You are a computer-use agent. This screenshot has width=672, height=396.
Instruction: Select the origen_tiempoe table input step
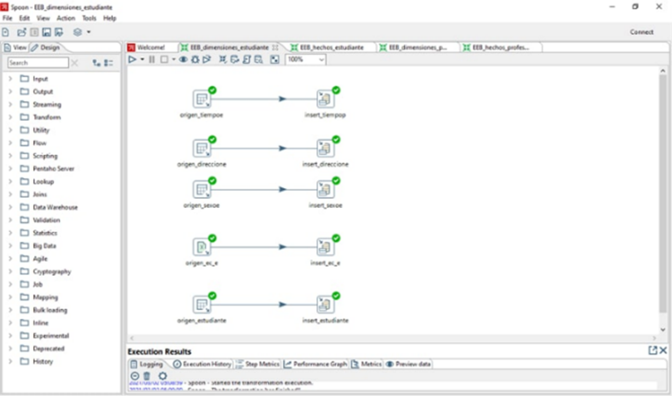(x=202, y=99)
